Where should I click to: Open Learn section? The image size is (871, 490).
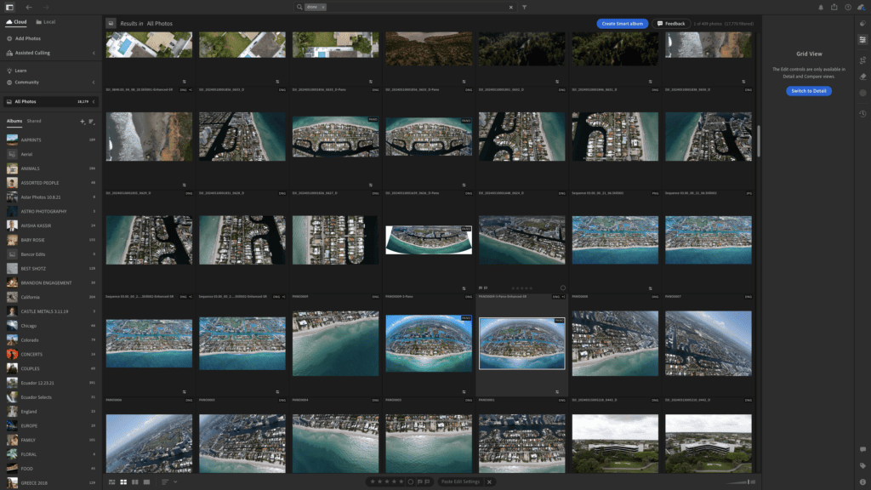tap(17, 71)
